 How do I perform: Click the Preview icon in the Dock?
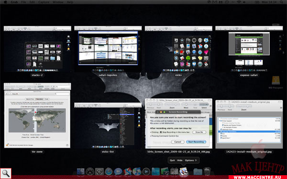click(x=184, y=171)
